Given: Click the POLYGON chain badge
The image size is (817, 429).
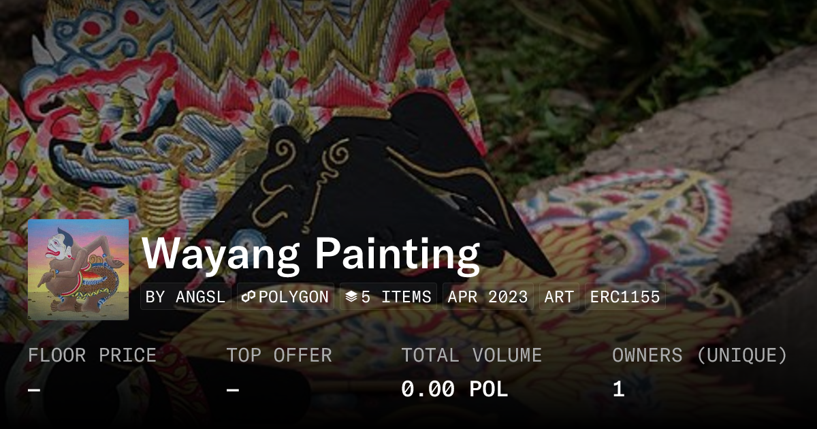Looking at the screenshot, I should (286, 297).
